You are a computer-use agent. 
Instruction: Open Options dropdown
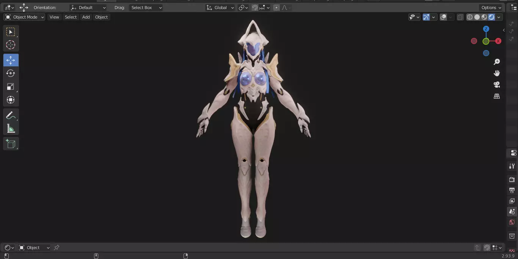click(491, 8)
